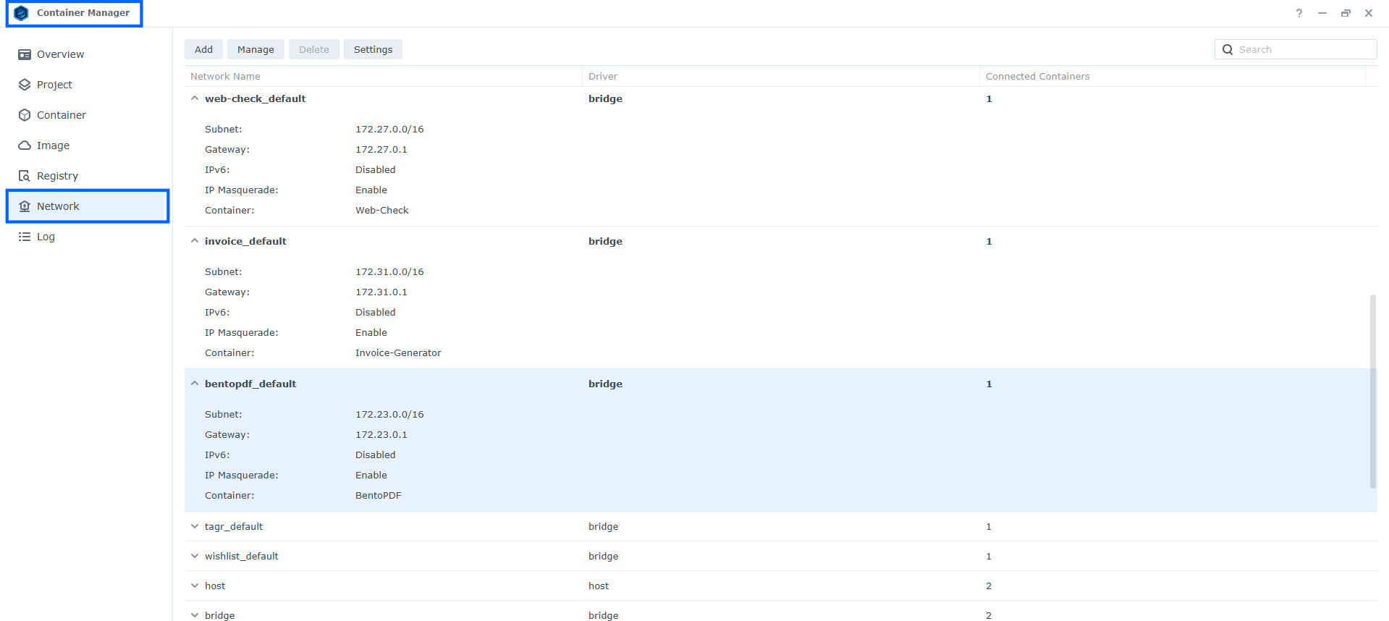The height and width of the screenshot is (621, 1389).
Task: Expand the host network row
Action: [195, 586]
